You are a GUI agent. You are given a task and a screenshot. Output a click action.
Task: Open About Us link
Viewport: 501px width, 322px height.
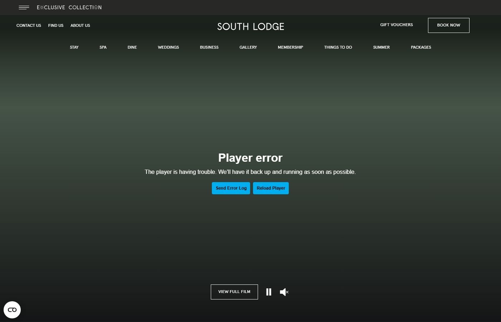coord(80,25)
